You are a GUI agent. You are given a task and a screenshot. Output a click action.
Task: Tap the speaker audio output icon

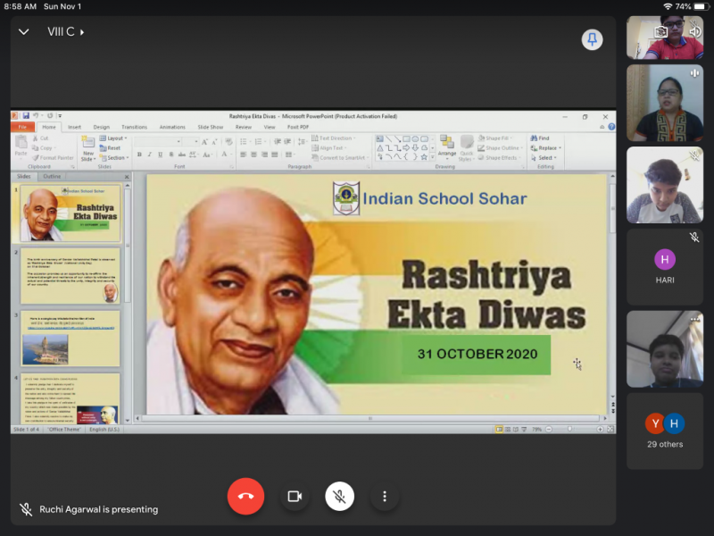tap(694, 31)
